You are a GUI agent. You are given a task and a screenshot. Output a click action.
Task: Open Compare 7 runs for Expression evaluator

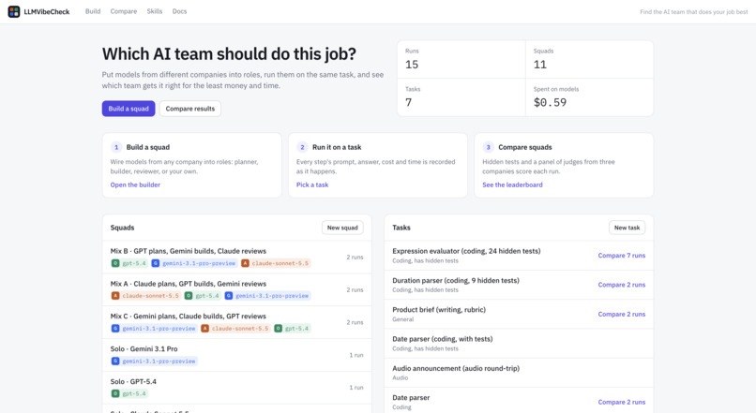click(622, 256)
